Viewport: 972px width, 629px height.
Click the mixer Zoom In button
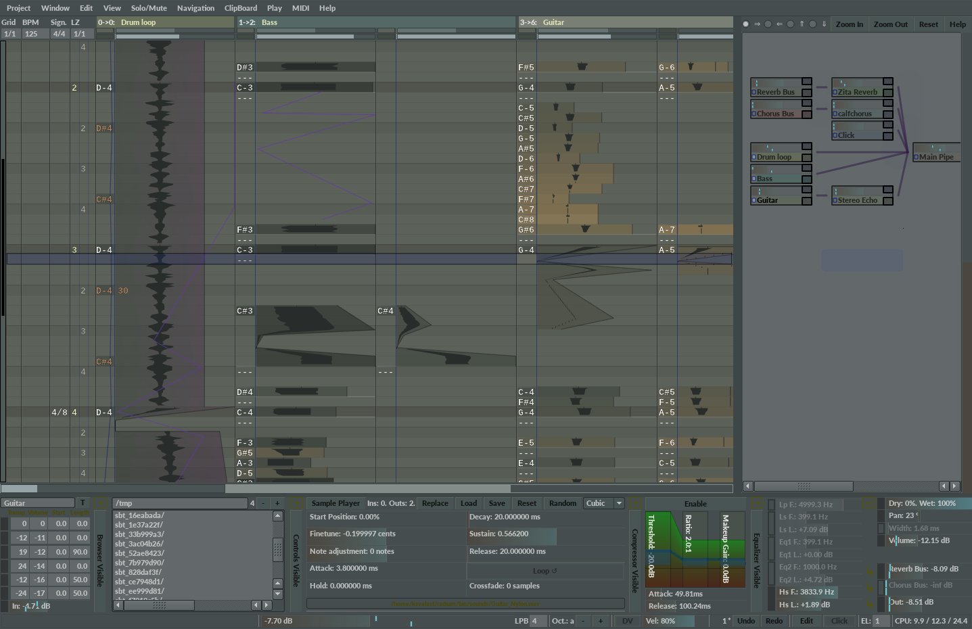pyautogui.click(x=849, y=24)
